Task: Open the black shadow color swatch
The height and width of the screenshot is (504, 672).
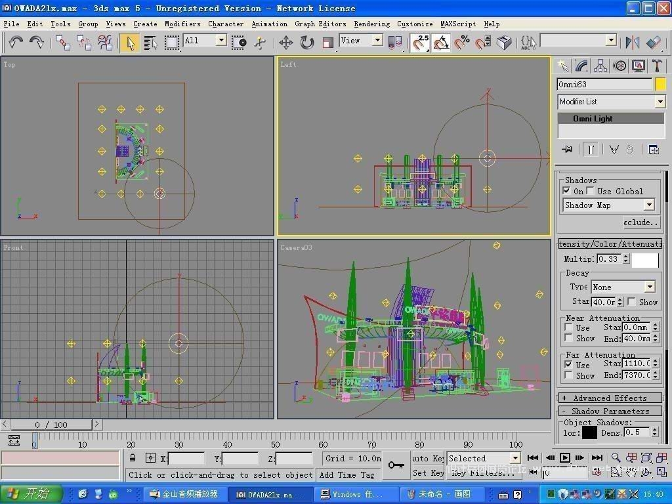Action: pyautogui.click(x=589, y=432)
